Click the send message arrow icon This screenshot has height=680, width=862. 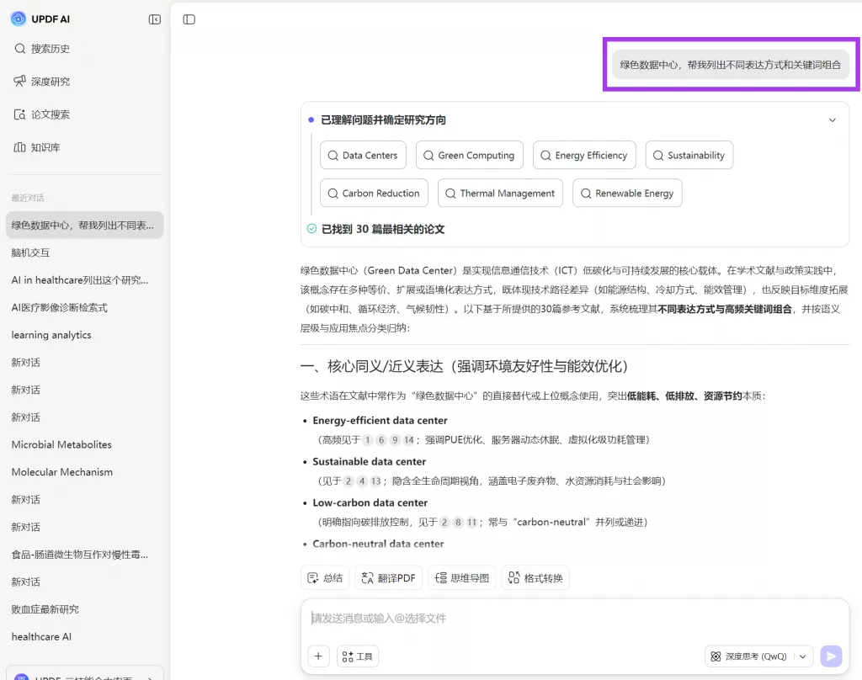pyautogui.click(x=831, y=656)
